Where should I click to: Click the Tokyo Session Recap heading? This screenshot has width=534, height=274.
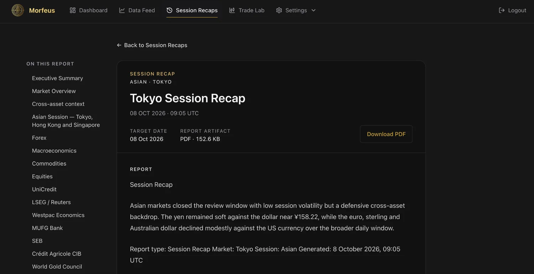coord(188,98)
